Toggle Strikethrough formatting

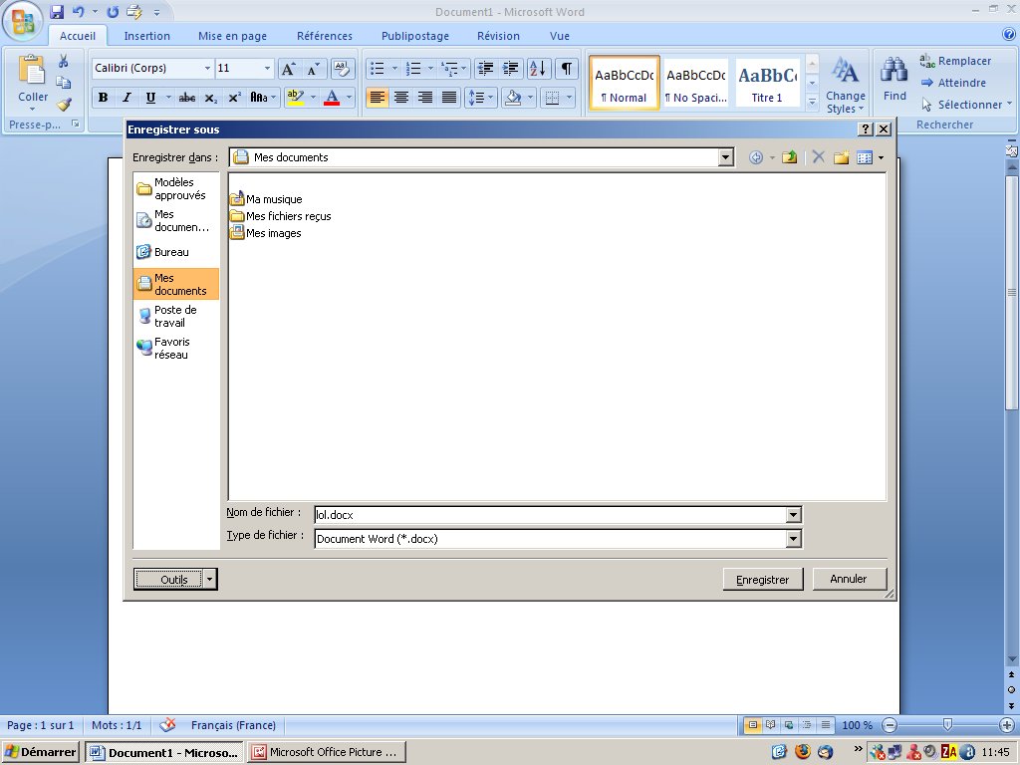tap(187, 98)
